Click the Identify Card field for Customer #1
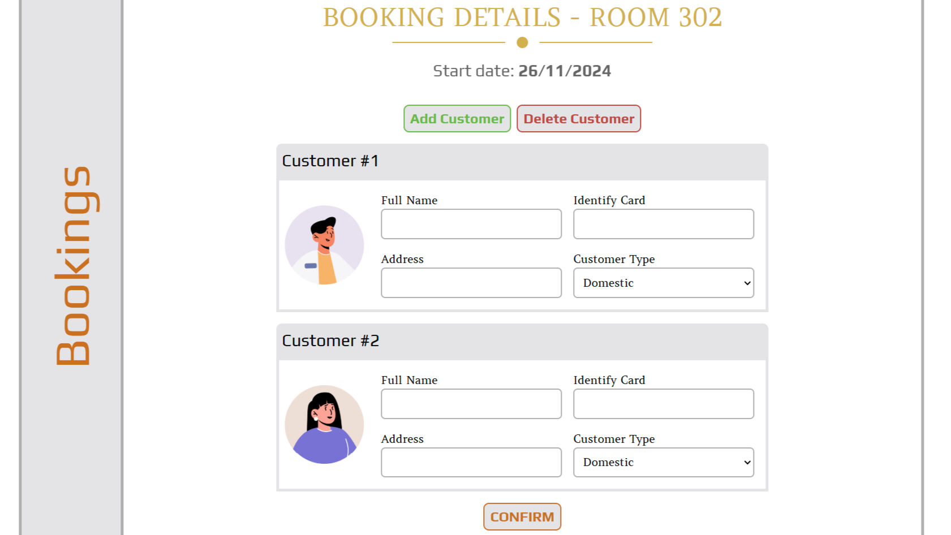The image size is (951, 535). [663, 224]
